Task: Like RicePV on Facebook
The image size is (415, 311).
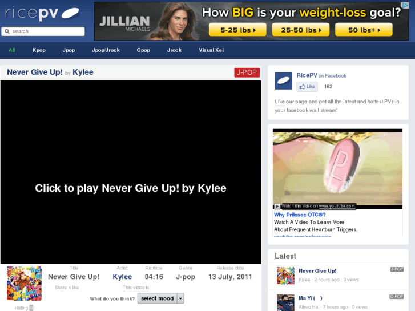Action: click(x=307, y=87)
